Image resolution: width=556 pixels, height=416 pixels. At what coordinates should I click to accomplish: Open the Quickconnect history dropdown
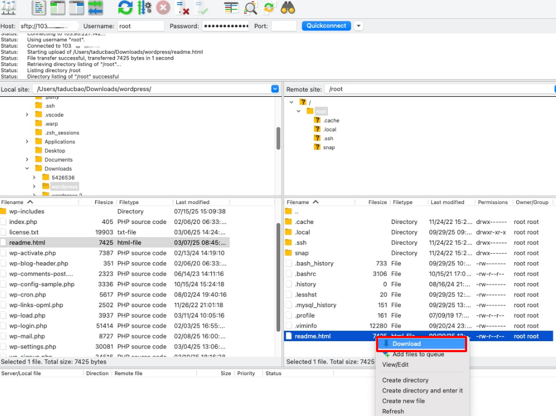click(x=358, y=26)
